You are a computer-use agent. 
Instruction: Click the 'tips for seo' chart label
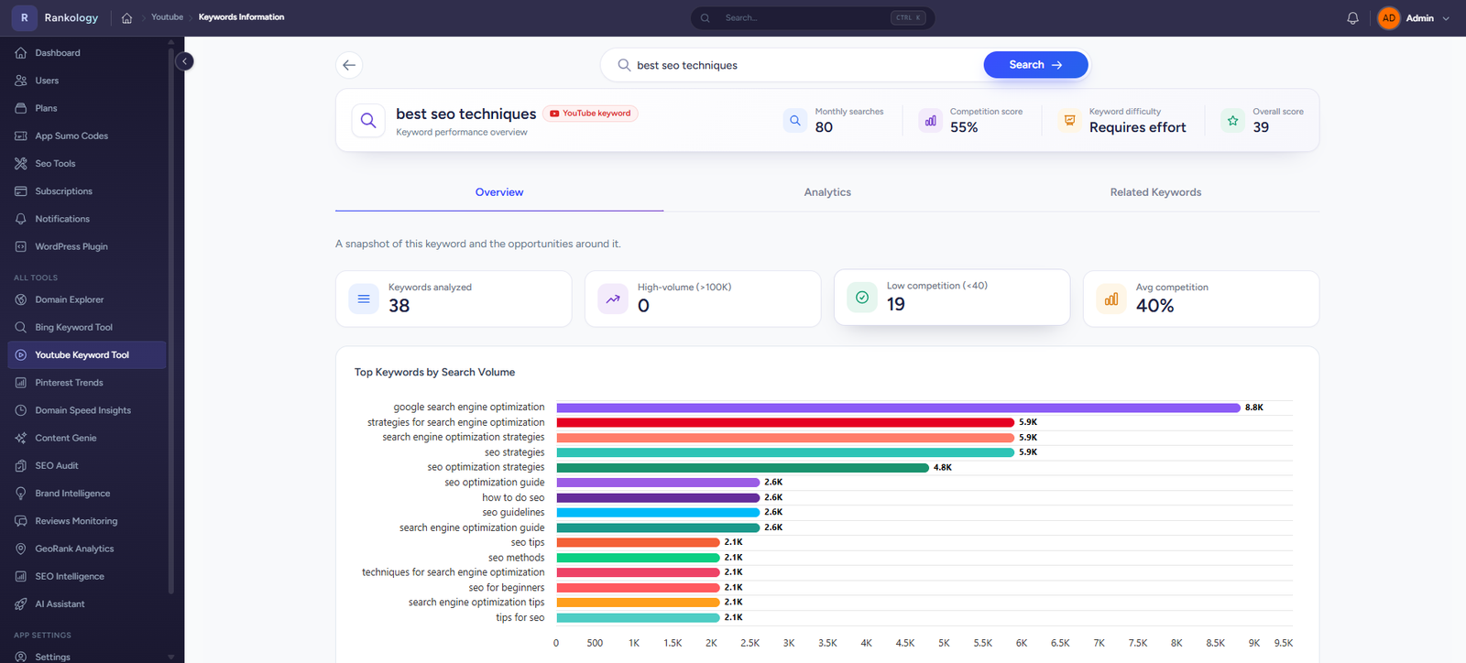[520, 618]
